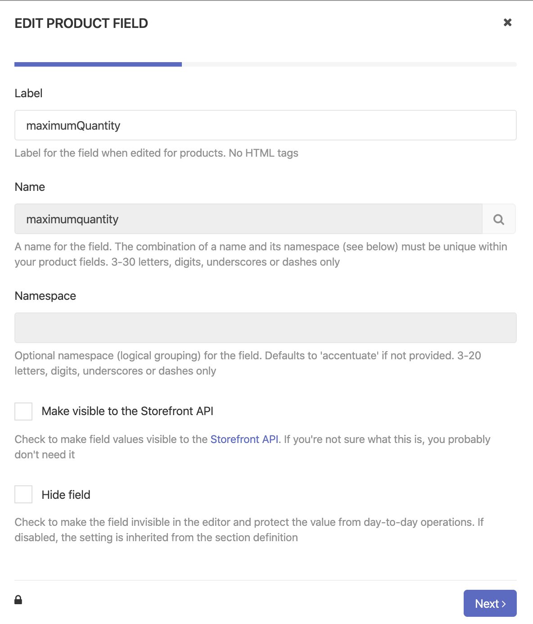
Task: Close the Edit Product Field dialog
Action: [x=507, y=23]
